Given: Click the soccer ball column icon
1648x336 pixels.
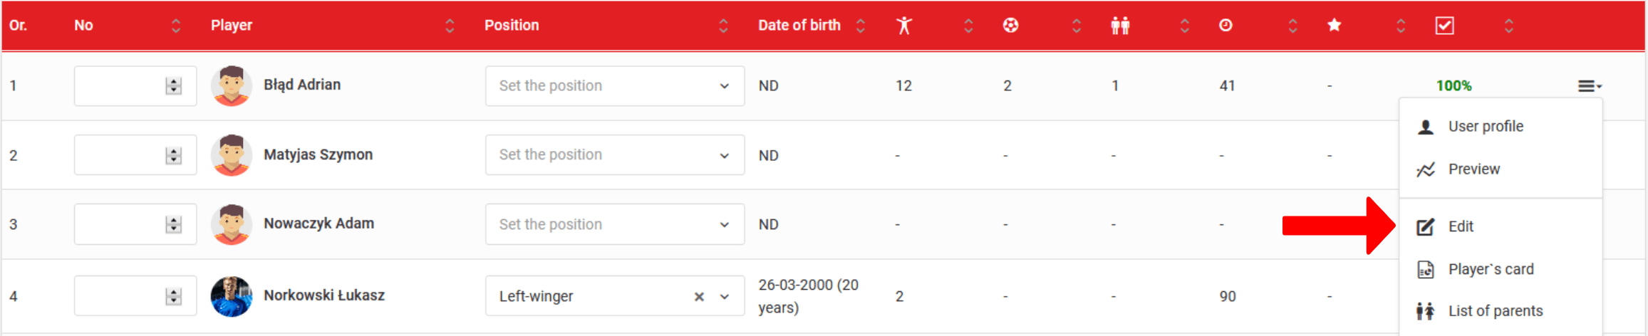Looking at the screenshot, I should click(x=1010, y=26).
